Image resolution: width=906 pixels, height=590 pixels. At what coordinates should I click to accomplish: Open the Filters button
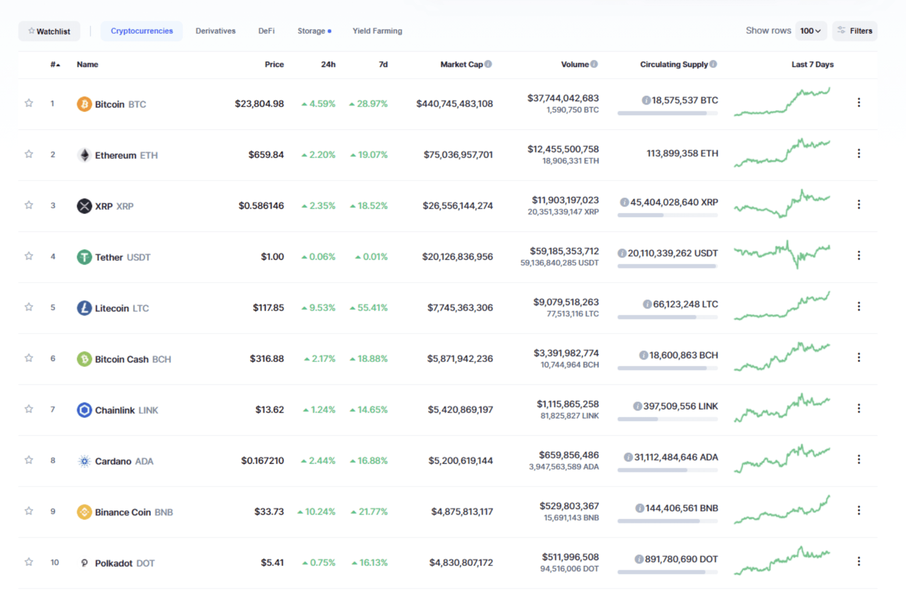tap(855, 31)
